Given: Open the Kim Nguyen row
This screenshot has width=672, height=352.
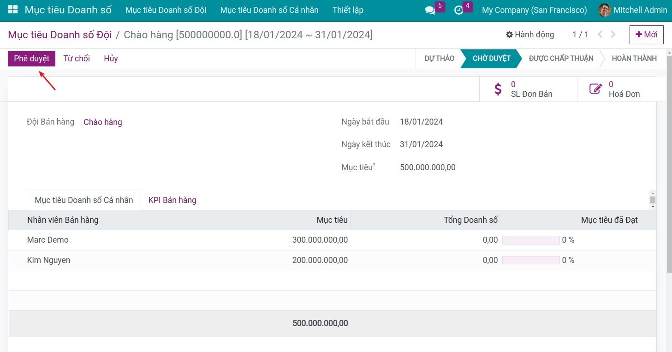Looking at the screenshot, I should (x=48, y=260).
